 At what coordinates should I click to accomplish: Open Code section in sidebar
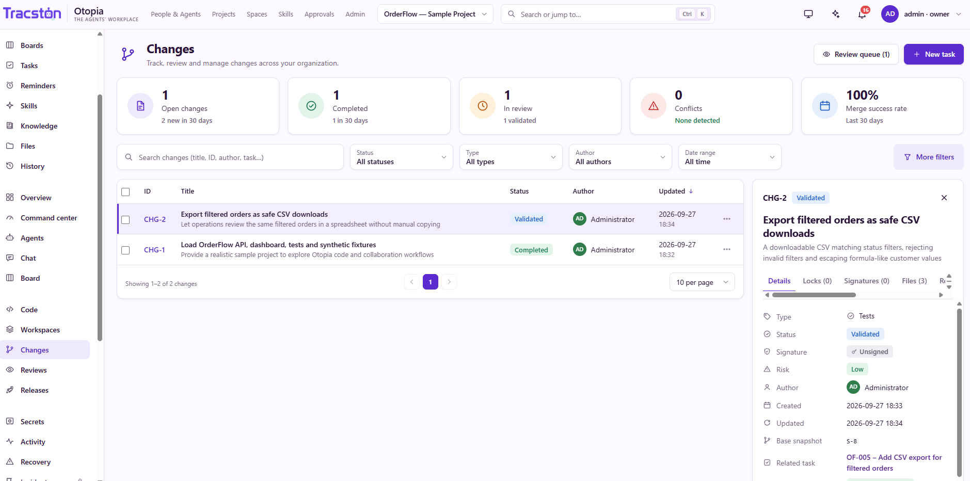45,310
